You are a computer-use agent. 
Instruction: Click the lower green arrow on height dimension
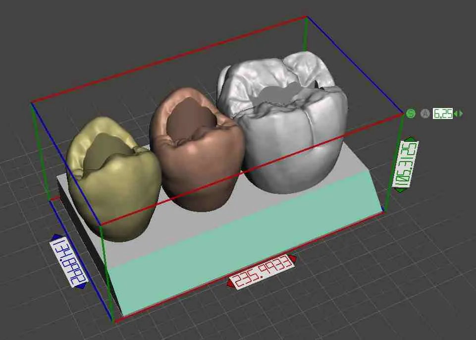400,190
